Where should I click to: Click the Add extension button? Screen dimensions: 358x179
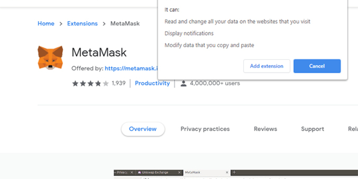266,66
